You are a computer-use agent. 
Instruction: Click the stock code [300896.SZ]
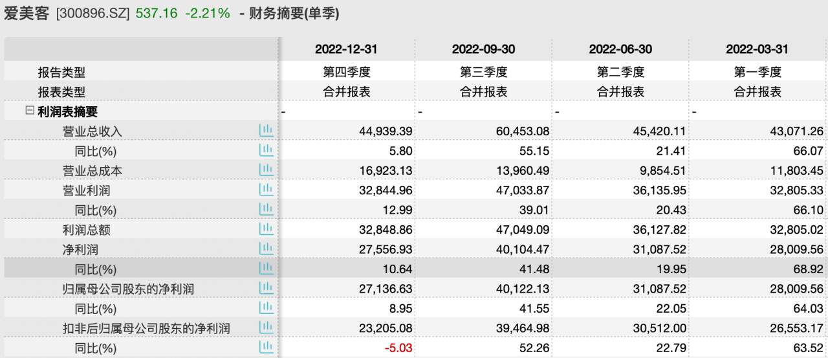coord(93,13)
